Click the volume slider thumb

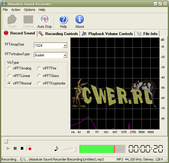(x=75, y=149)
